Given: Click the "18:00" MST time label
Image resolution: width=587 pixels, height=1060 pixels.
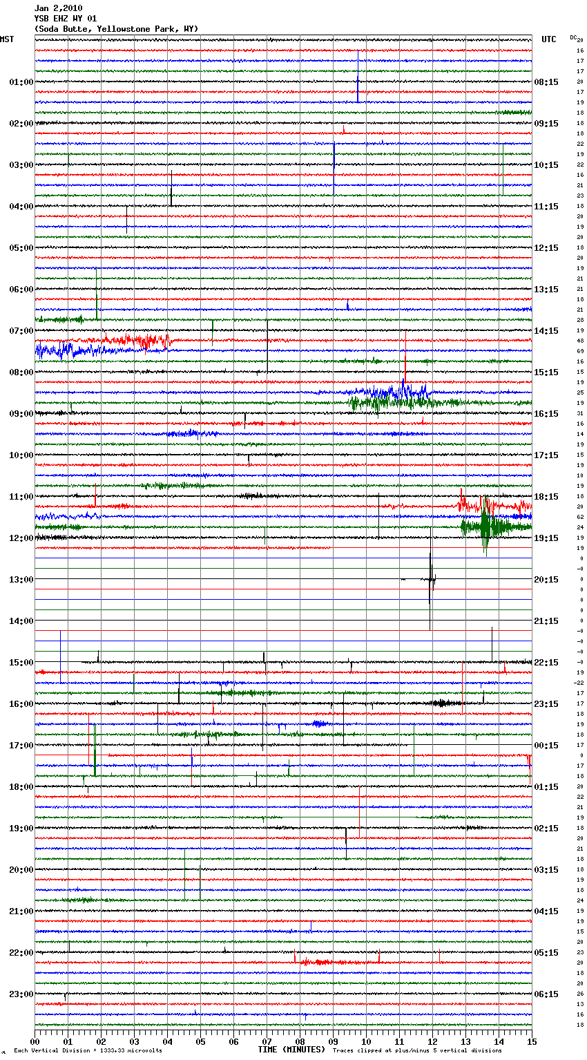Looking at the screenshot, I should pyautogui.click(x=21, y=787).
